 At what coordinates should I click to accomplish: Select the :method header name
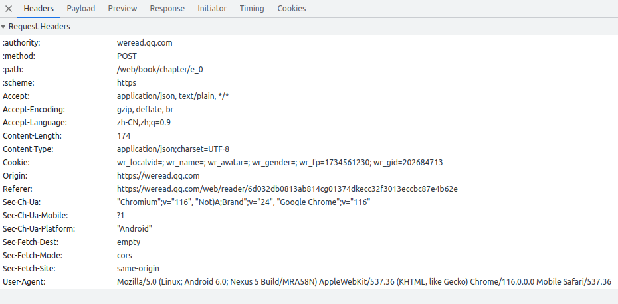(19, 56)
